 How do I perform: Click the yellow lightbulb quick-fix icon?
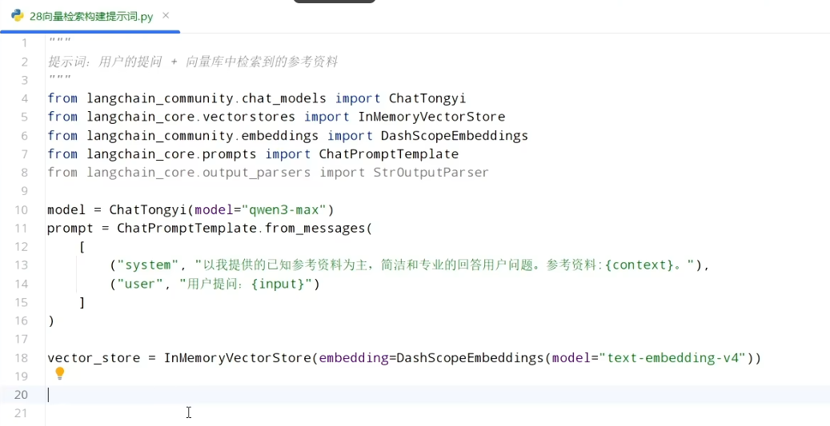(x=60, y=374)
